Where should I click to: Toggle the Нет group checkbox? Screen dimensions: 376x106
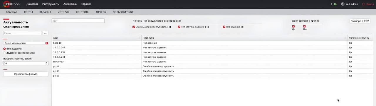pos(304,26)
